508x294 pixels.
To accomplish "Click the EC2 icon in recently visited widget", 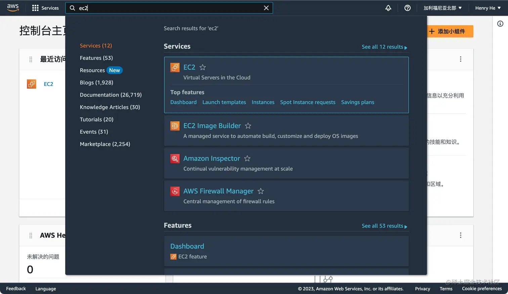I will [32, 84].
